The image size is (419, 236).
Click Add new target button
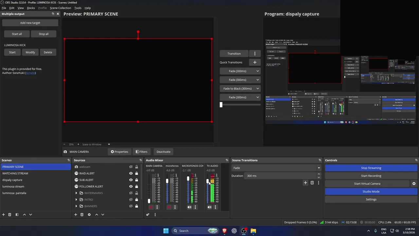(30, 23)
